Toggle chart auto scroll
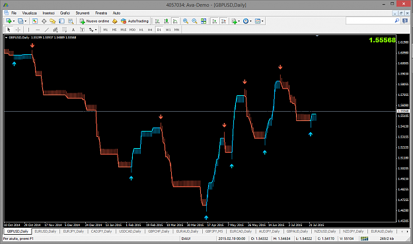This screenshot has height=244, width=413. pos(215,21)
